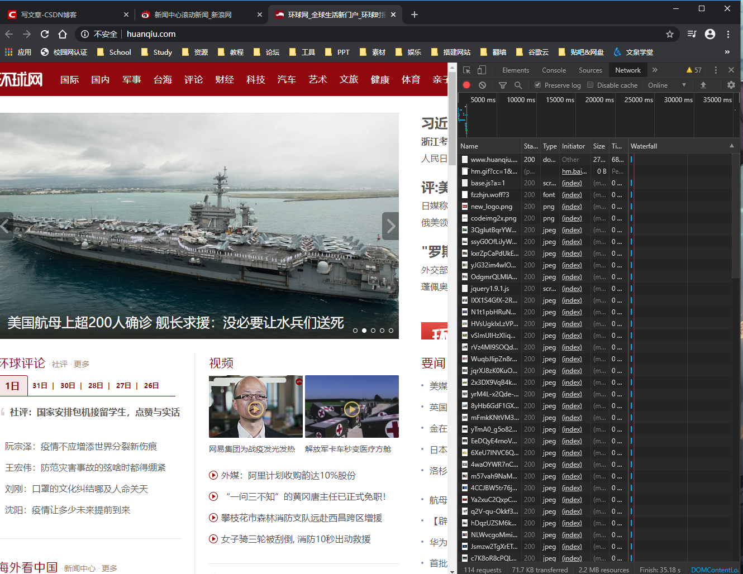
Task: Open the 谷歌云 bookmark folder
Action: 532,52
